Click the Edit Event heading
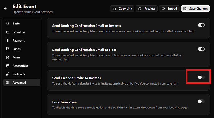 pos(25,7)
